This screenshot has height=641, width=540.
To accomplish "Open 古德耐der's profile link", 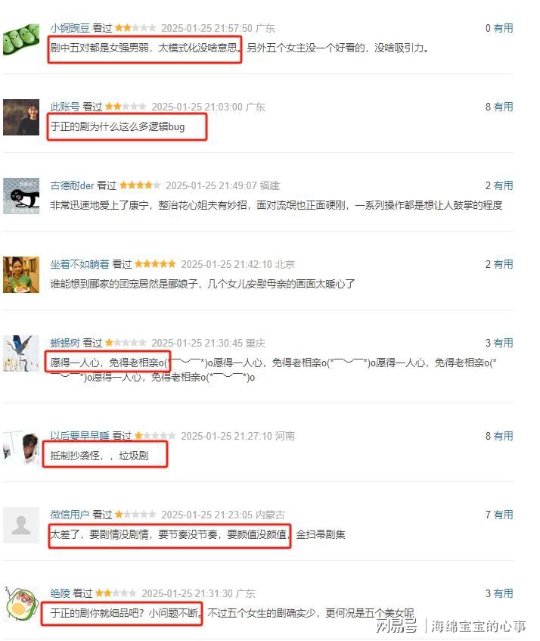I will pyautogui.click(x=72, y=185).
